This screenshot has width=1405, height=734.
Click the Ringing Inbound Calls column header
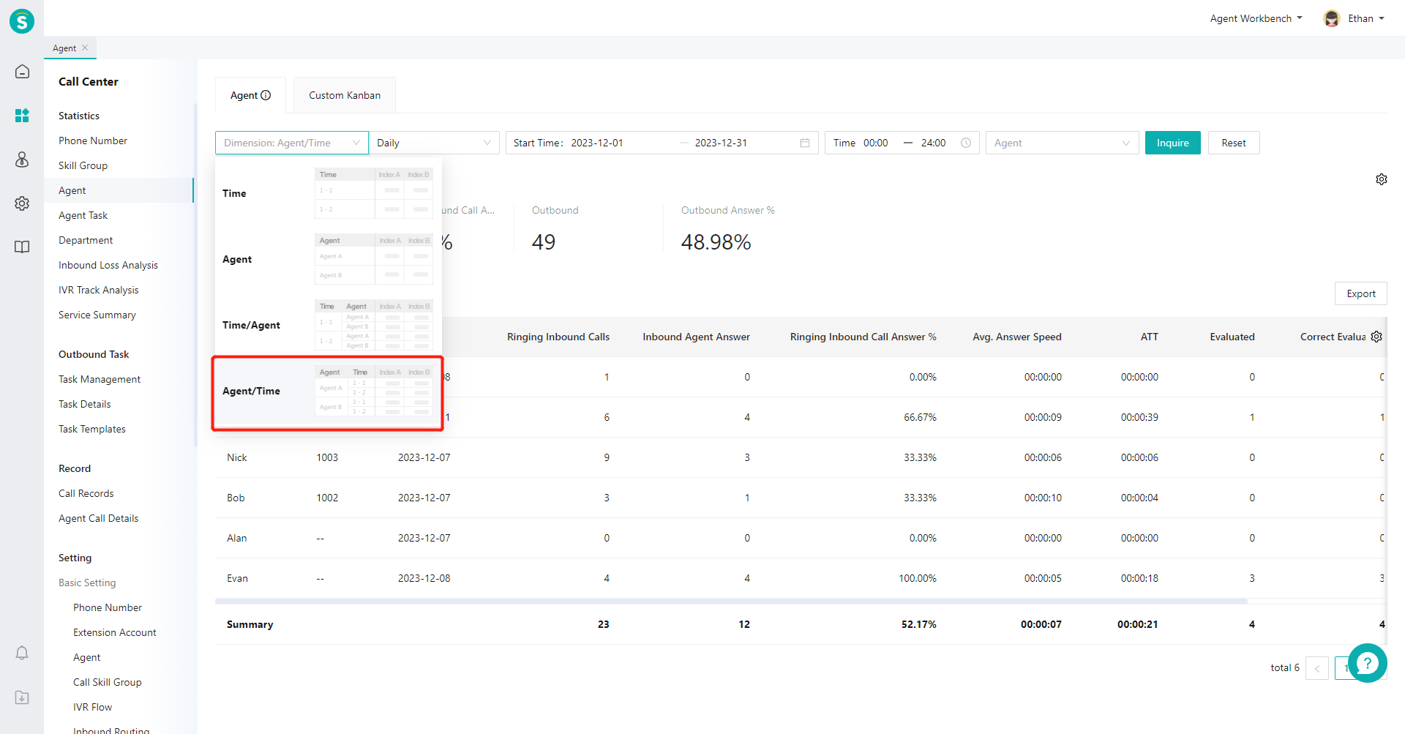coord(558,337)
